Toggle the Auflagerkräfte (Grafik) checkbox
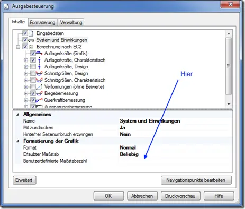Viewport: 245px width, 209px height. click(33, 53)
